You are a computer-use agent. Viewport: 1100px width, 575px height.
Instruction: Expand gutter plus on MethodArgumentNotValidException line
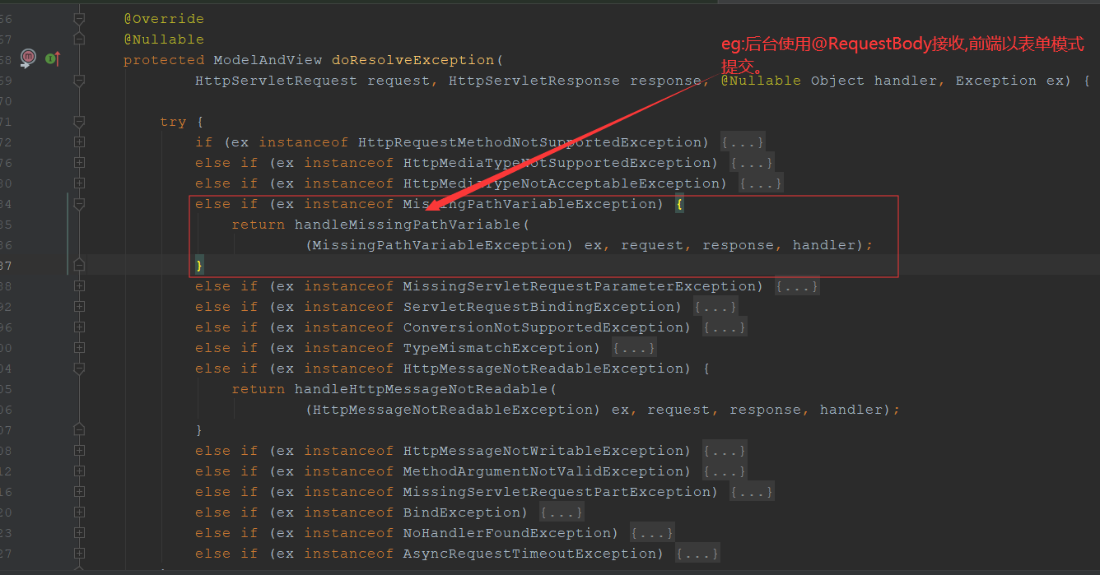(79, 471)
